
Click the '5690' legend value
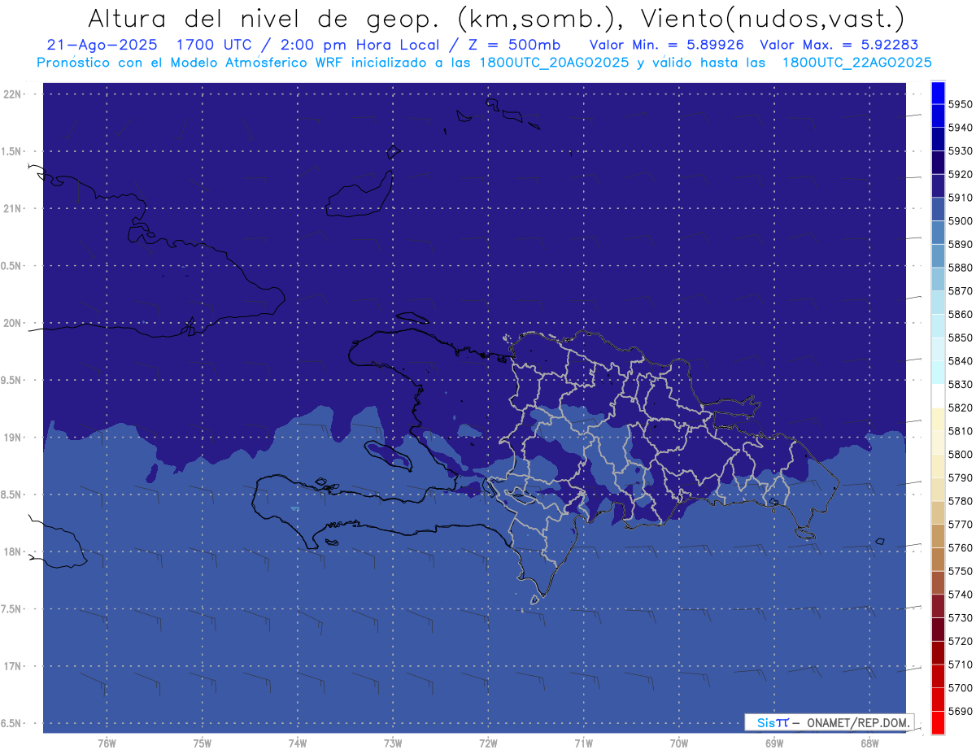960,711
